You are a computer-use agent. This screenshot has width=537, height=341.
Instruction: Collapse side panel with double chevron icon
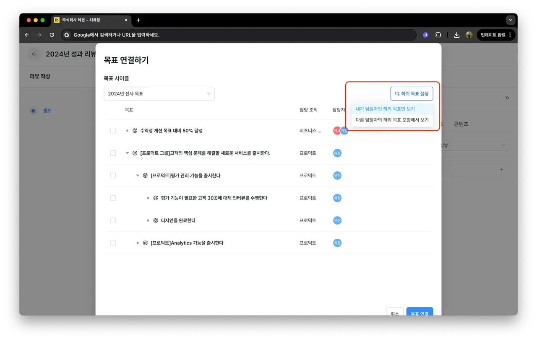coord(507,98)
